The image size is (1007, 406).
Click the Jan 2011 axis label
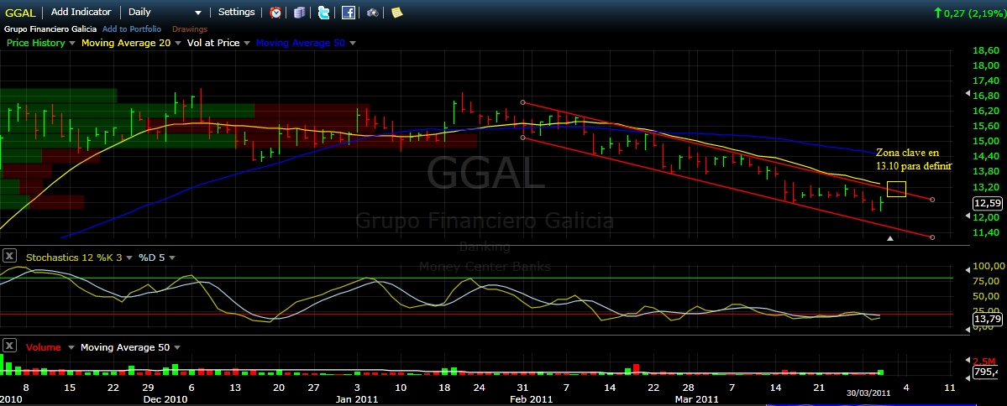point(357,399)
